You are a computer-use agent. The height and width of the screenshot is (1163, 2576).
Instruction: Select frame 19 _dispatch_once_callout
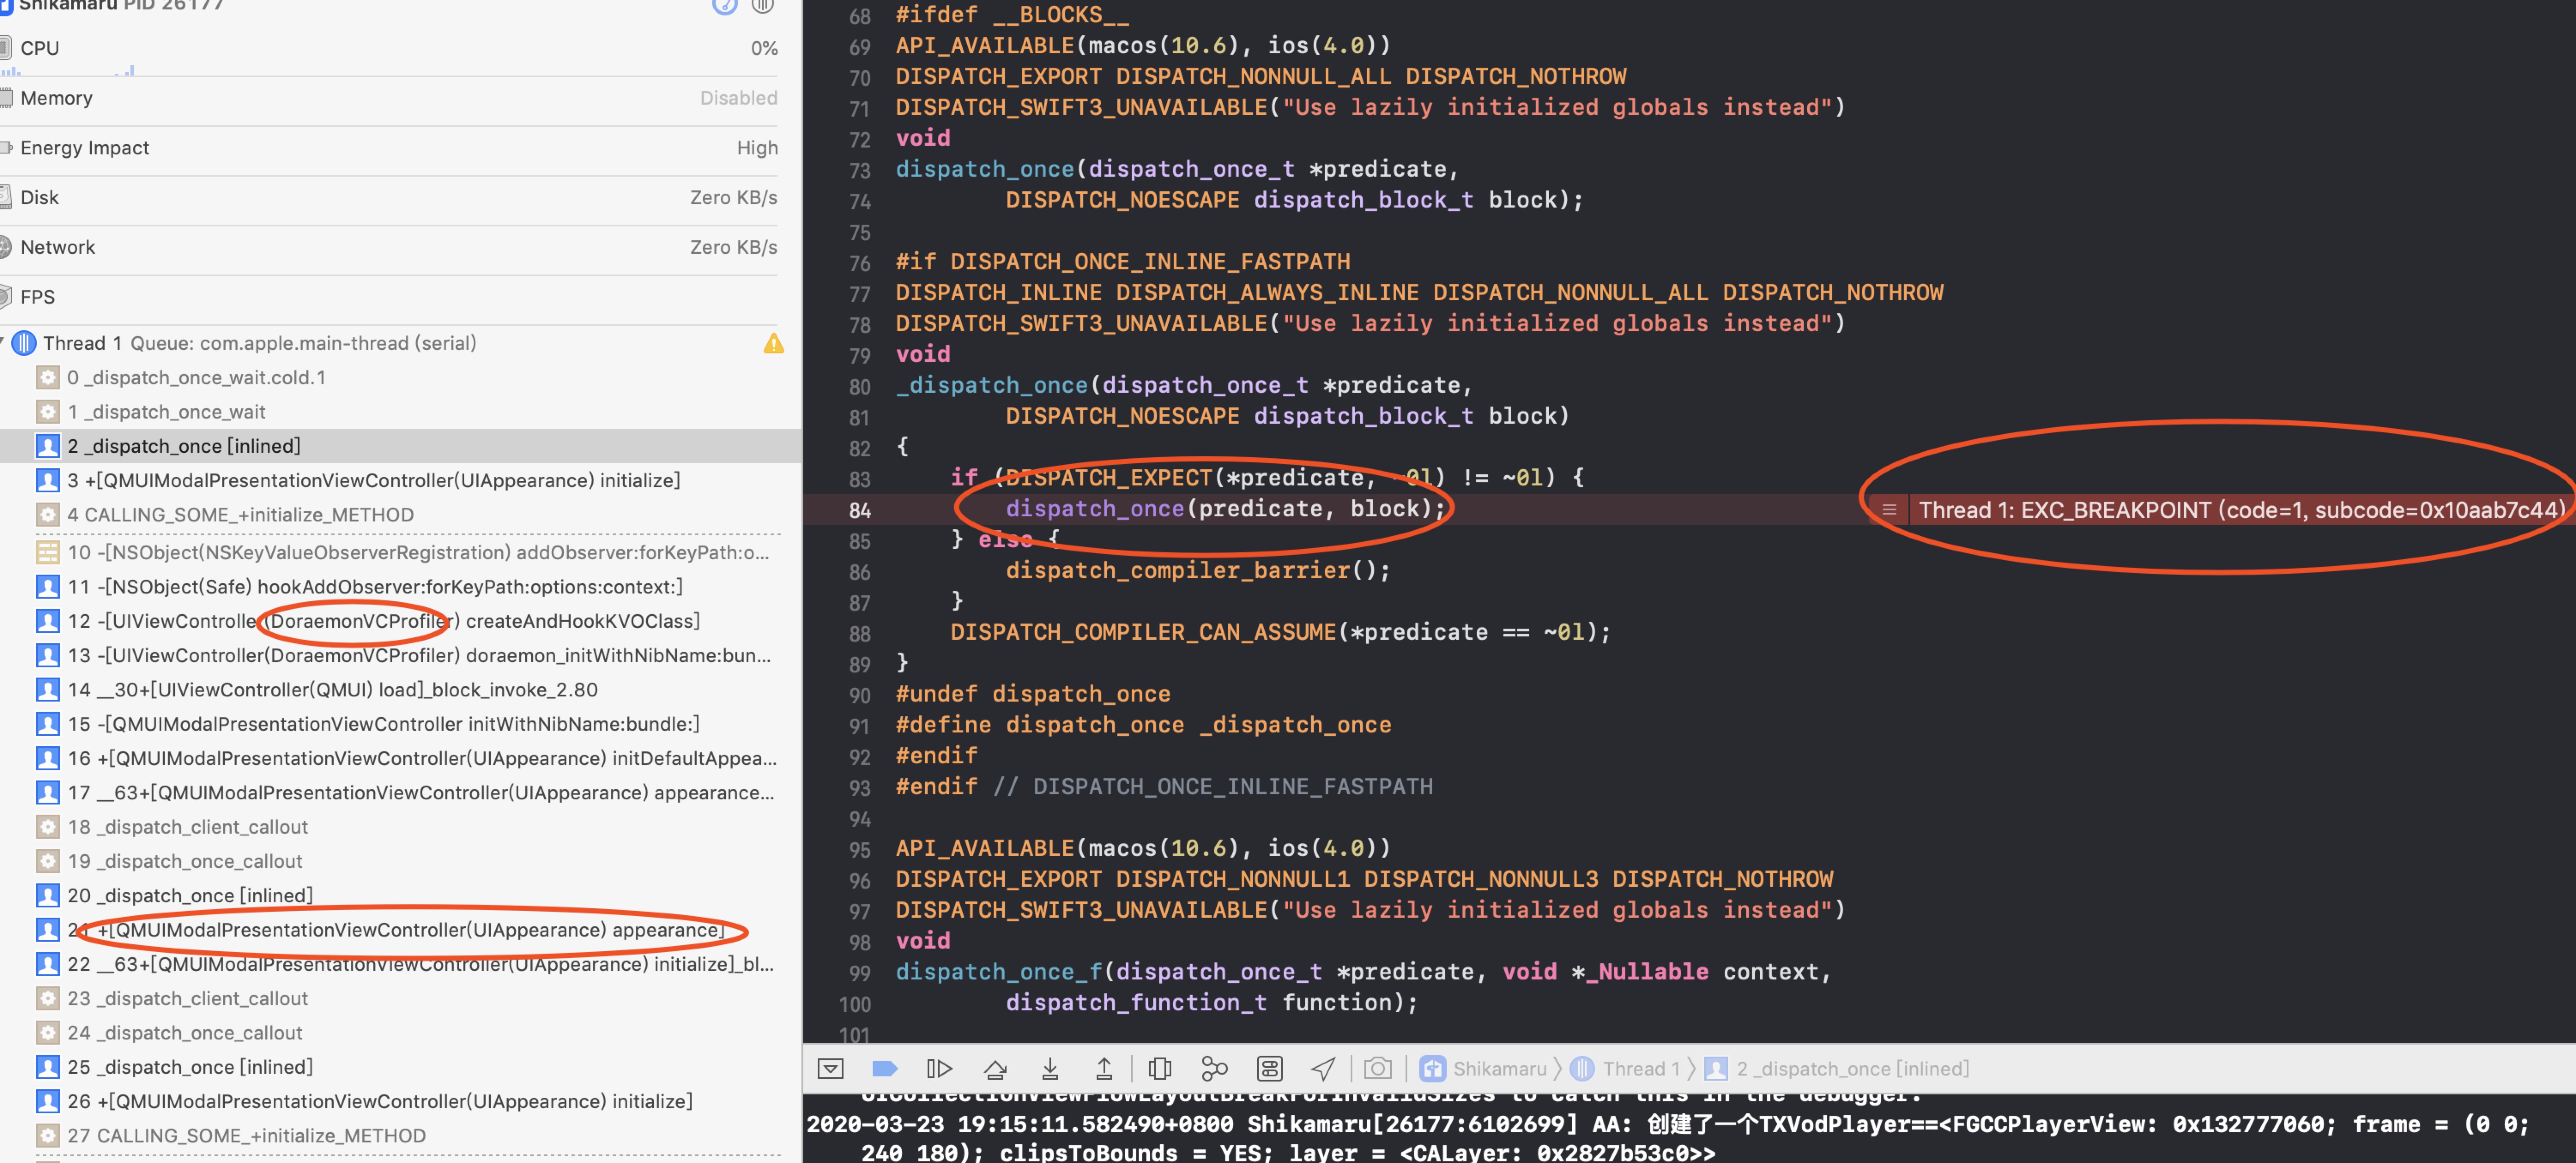point(400,861)
